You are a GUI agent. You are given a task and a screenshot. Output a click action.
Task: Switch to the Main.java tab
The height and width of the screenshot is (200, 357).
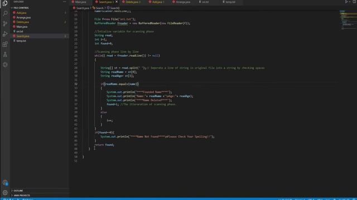[80, 2]
